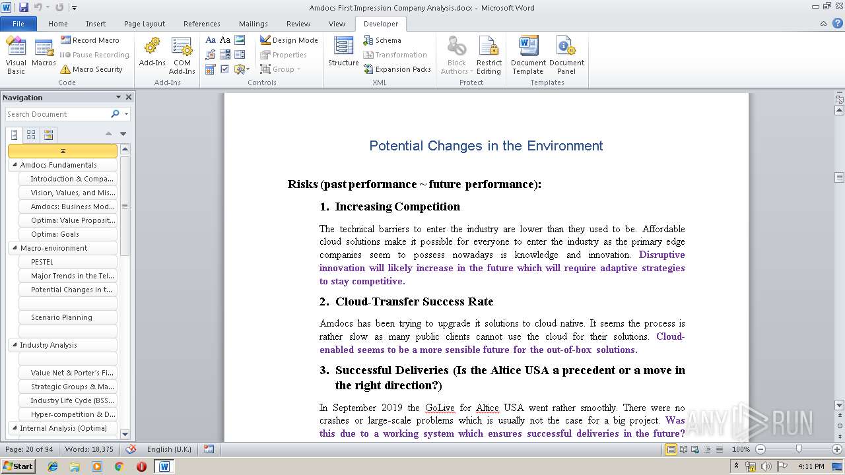
Task: Browse search results tab in Navigation
Action: coord(48,135)
